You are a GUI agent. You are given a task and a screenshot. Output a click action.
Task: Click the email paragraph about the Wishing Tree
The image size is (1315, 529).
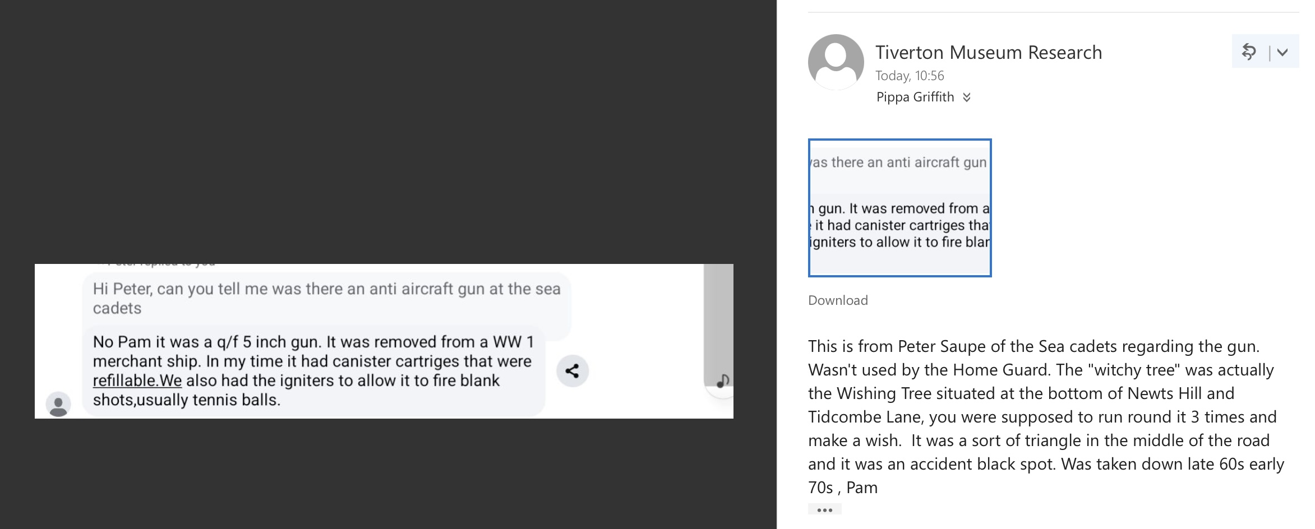[x=1046, y=416]
